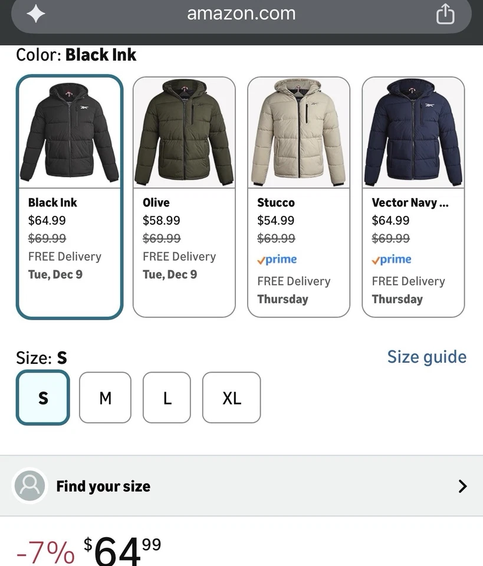
Task: Click the amazon.com address bar
Action: (241, 14)
